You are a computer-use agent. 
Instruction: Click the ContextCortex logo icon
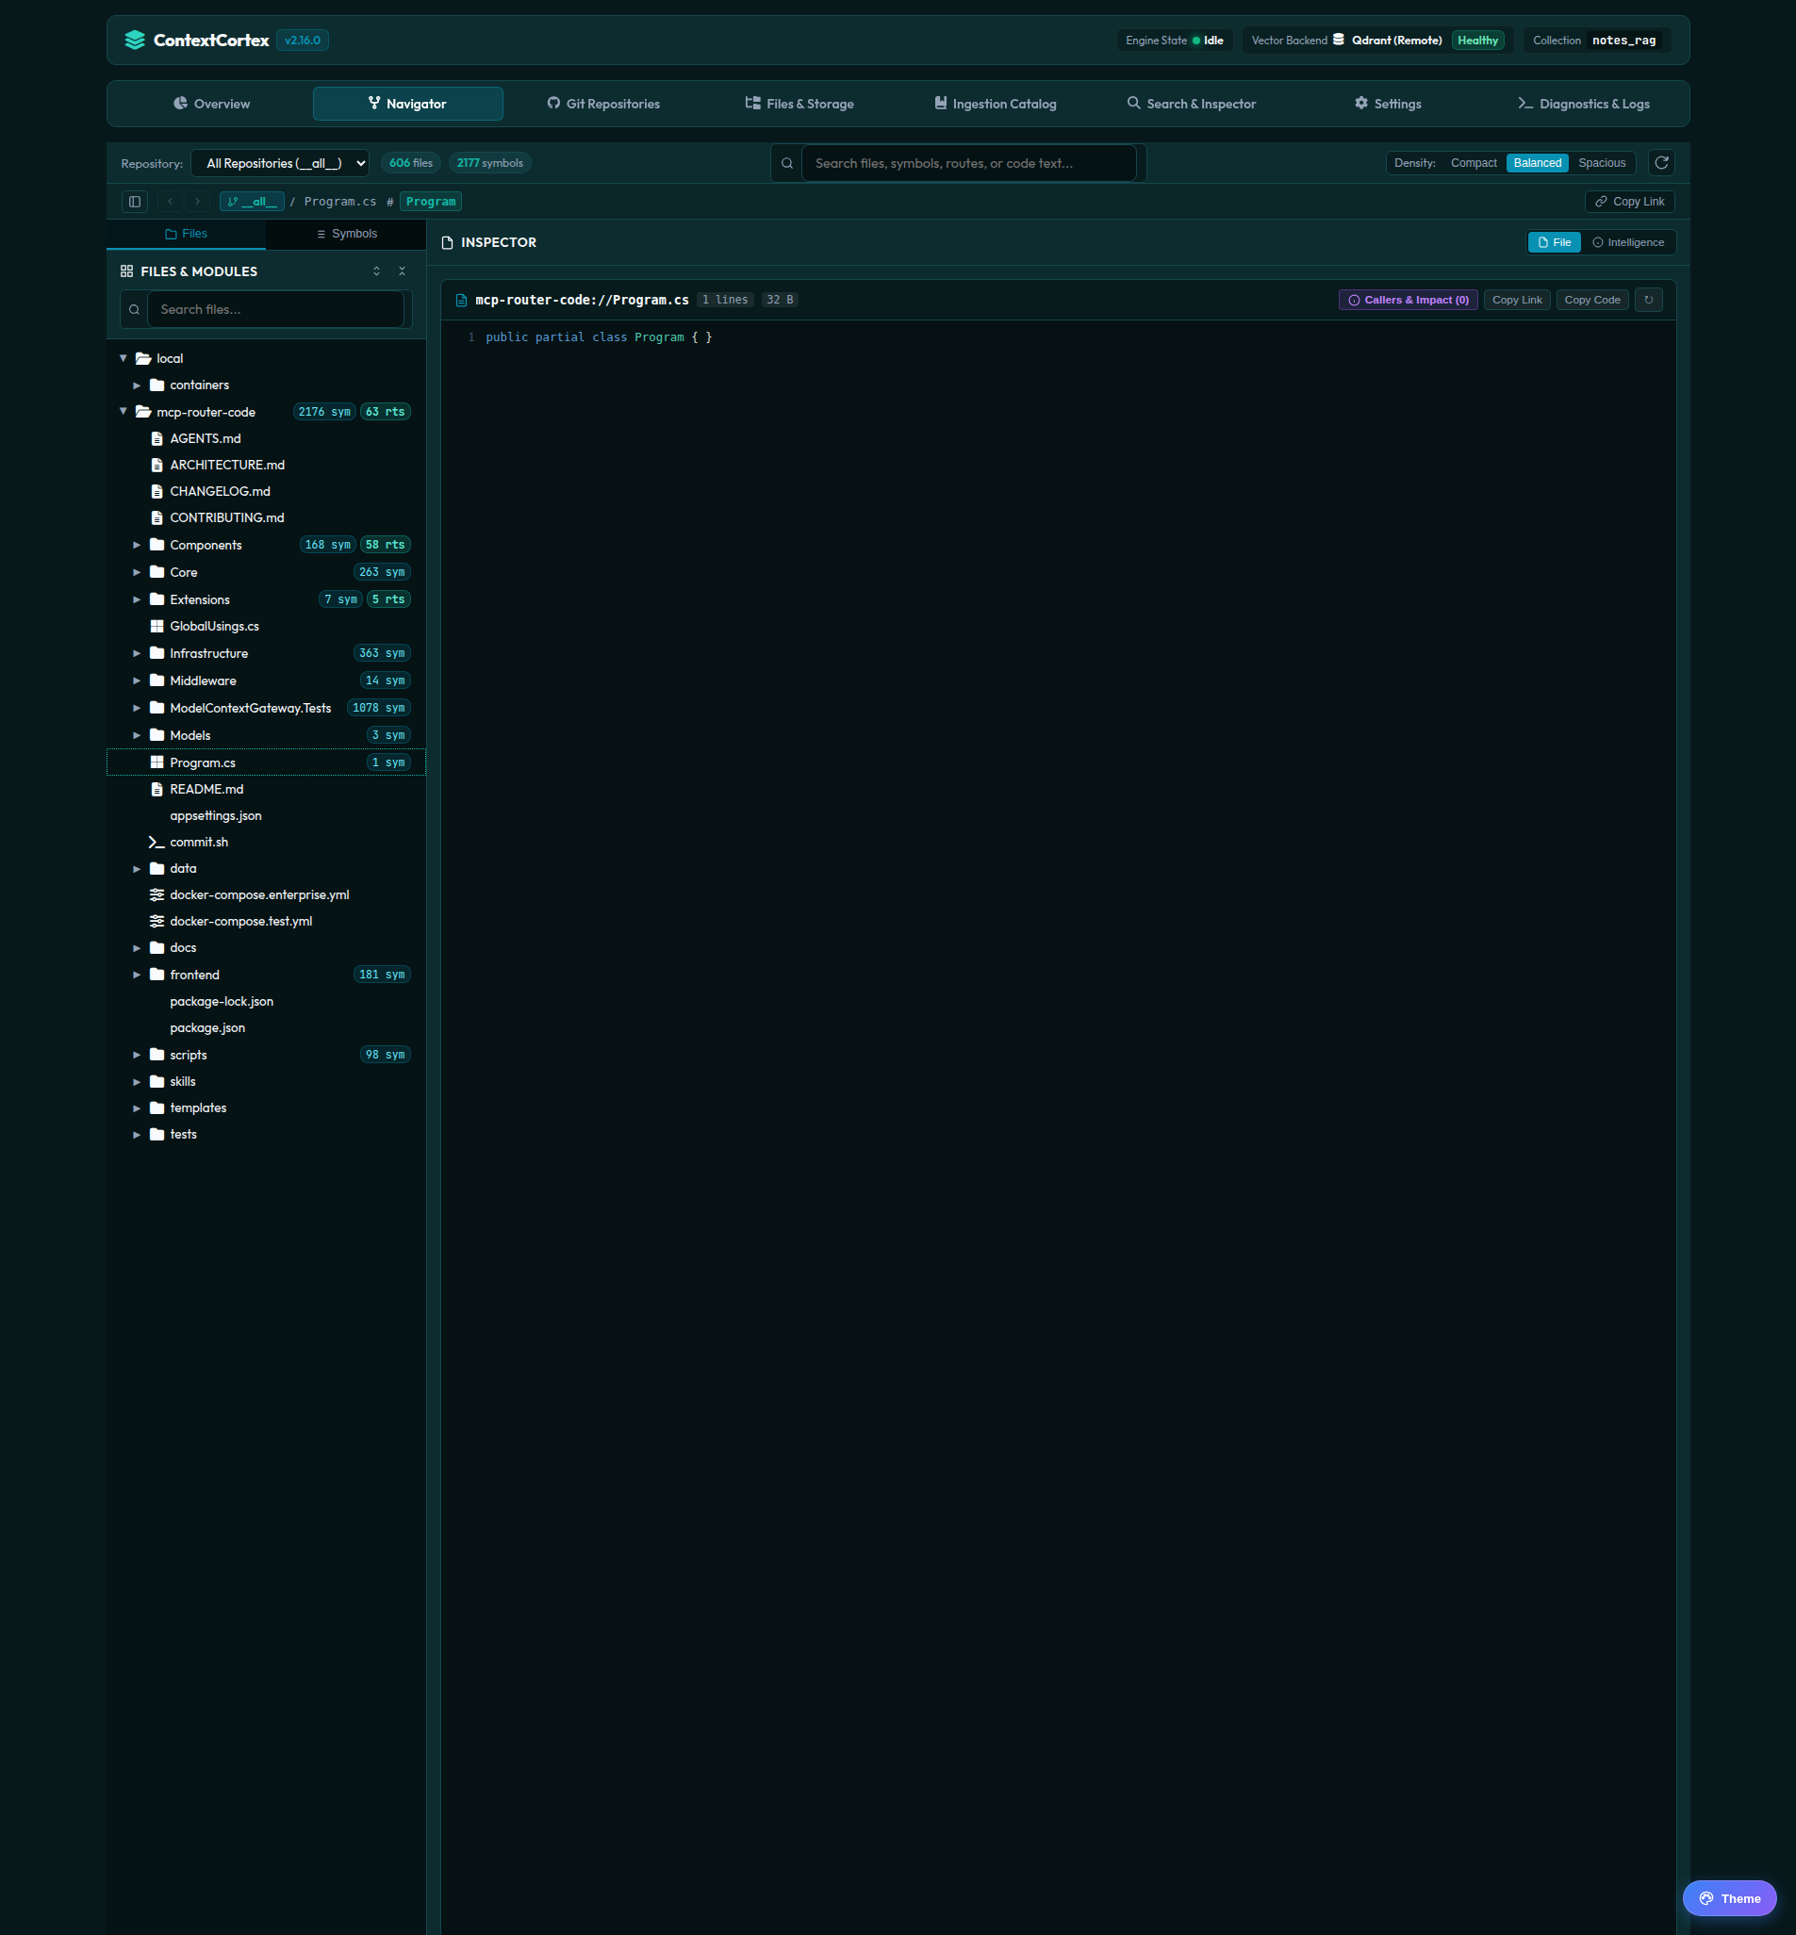pyautogui.click(x=135, y=40)
